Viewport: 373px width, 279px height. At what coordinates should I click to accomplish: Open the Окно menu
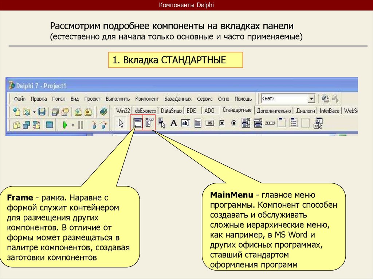pyautogui.click(x=224, y=99)
